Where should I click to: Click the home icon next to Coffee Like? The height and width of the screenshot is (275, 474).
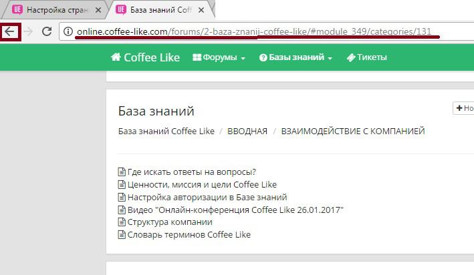pyautogui.click(x=116, y=57)
